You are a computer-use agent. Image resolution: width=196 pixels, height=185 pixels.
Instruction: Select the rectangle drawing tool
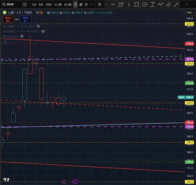[136, 4]
